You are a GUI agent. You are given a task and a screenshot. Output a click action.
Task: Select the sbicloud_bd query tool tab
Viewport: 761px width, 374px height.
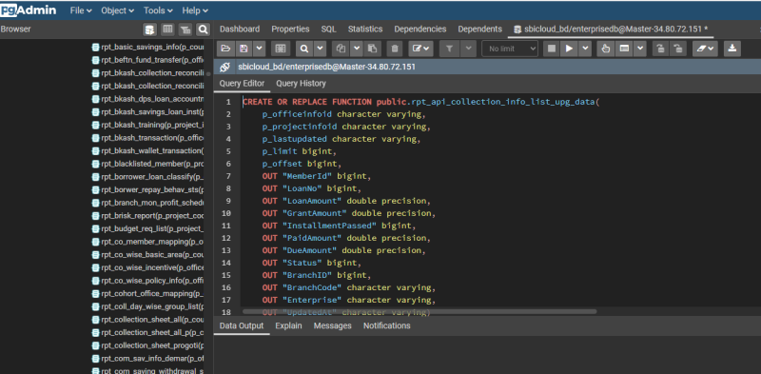[611, 30]
